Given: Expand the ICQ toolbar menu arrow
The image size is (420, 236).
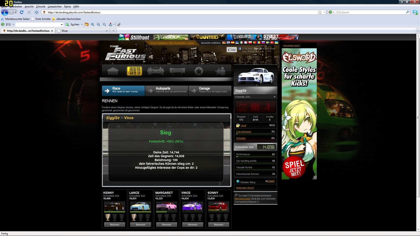Looking at the screenshot, I should (13, 24).
